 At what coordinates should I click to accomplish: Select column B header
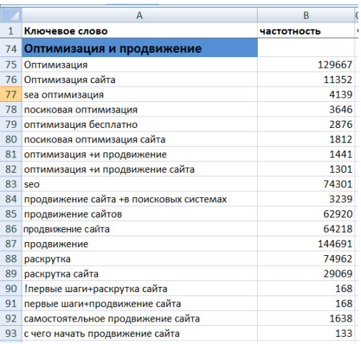[306, 15]
